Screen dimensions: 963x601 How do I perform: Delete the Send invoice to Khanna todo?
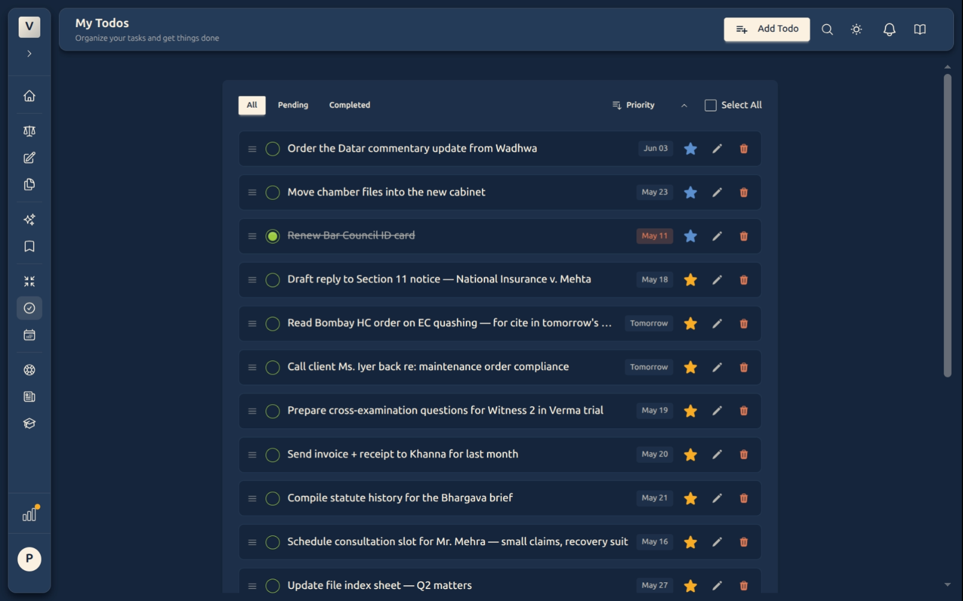pyautogui.click(x=743, y=455)
